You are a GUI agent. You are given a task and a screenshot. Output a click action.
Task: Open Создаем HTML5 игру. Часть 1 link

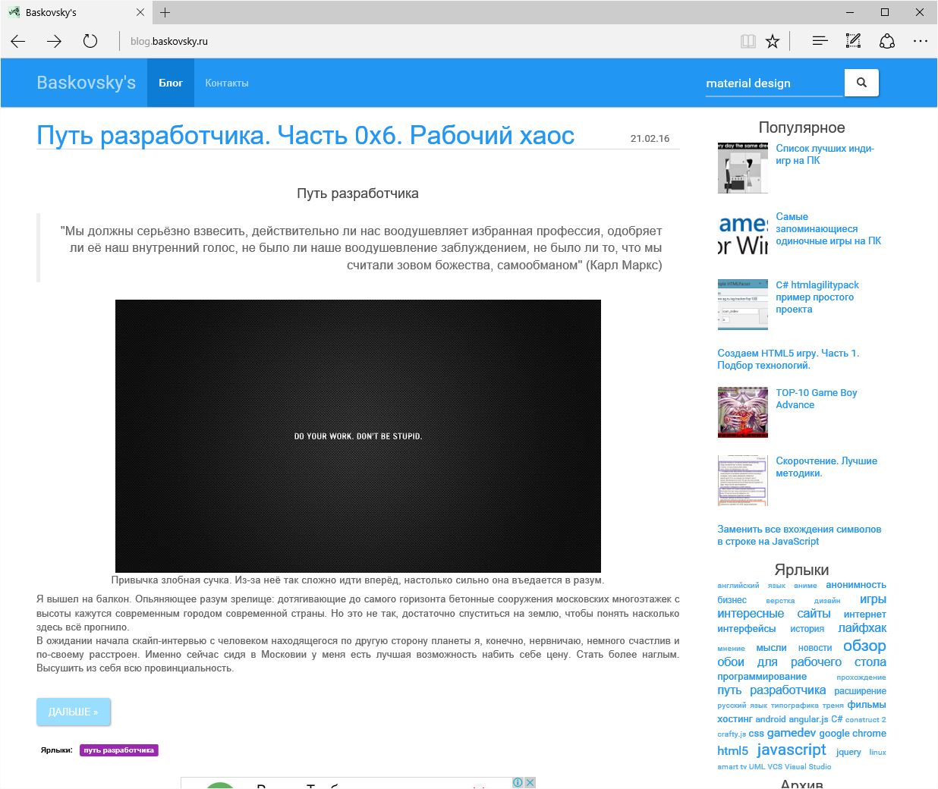tap(788, 359)
